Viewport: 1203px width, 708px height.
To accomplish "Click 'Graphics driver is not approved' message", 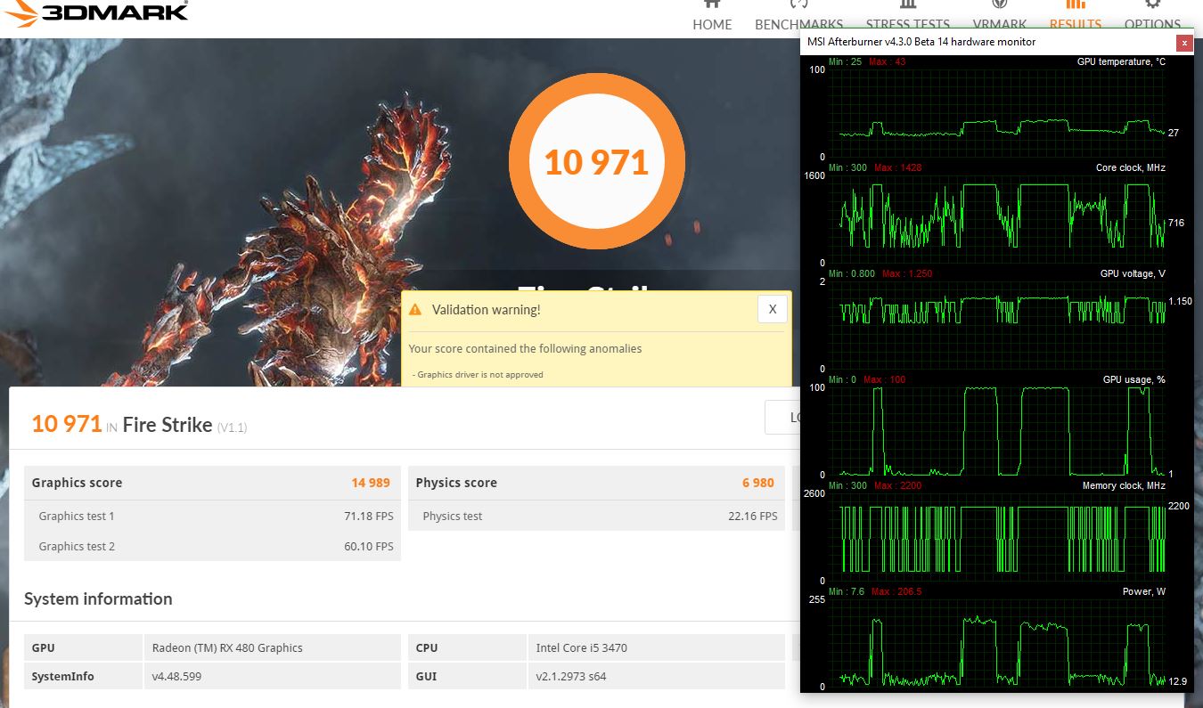I will (478, 375).
